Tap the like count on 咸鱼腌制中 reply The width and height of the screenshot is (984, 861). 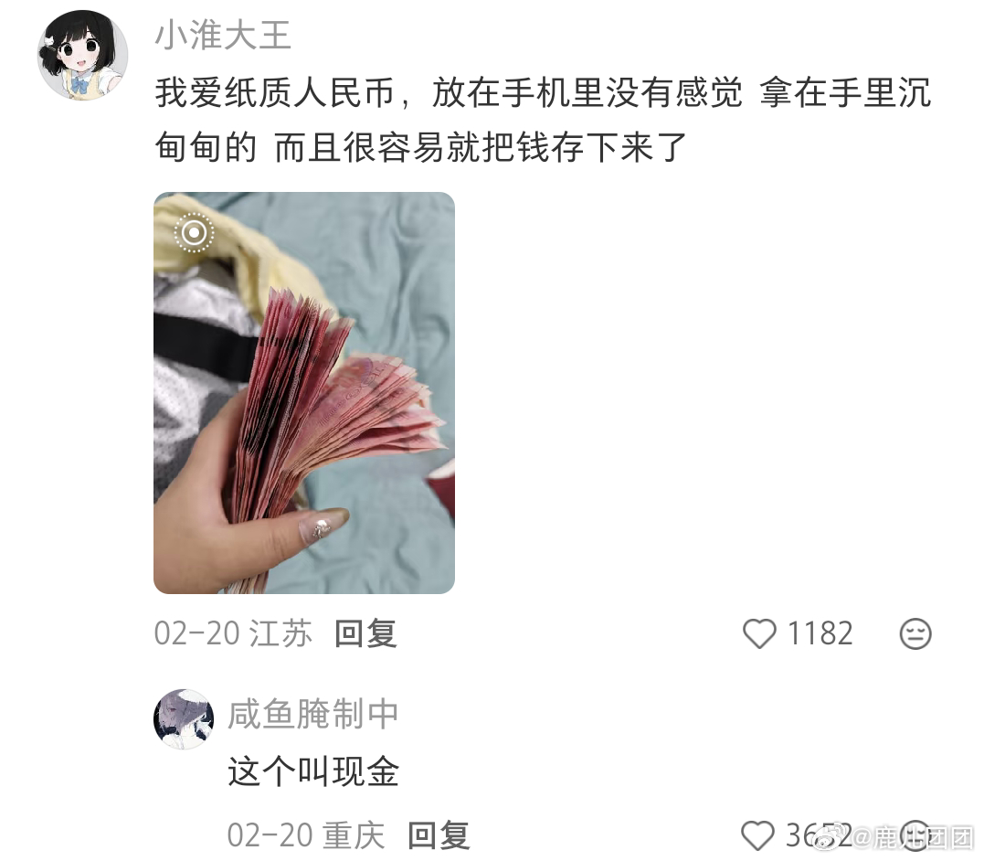819,835
